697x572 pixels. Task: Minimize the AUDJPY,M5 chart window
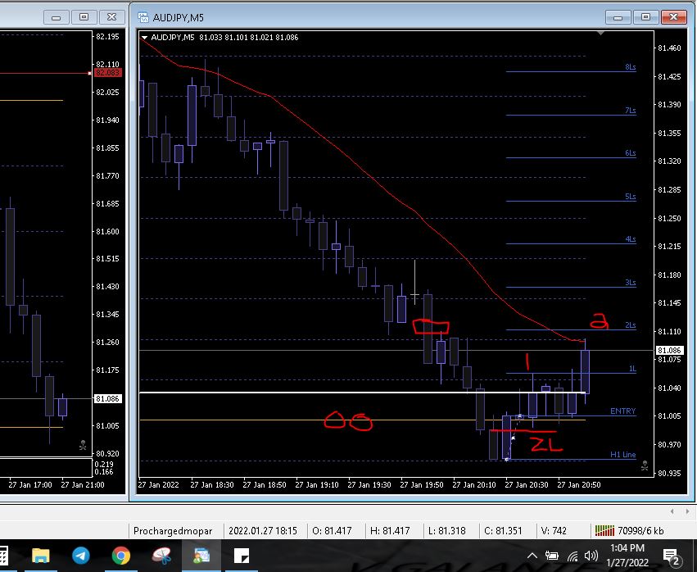click(x=618, y=17)
